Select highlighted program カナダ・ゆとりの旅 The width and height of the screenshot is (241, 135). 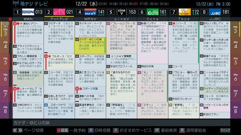point(90,46)
